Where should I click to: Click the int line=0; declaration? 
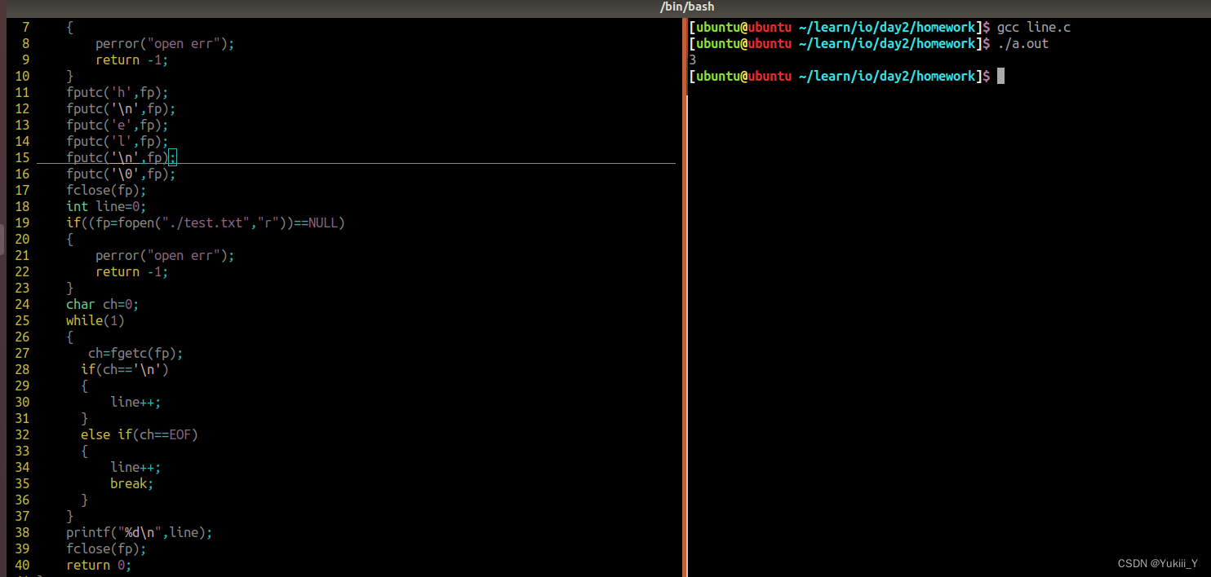point(106,206)
